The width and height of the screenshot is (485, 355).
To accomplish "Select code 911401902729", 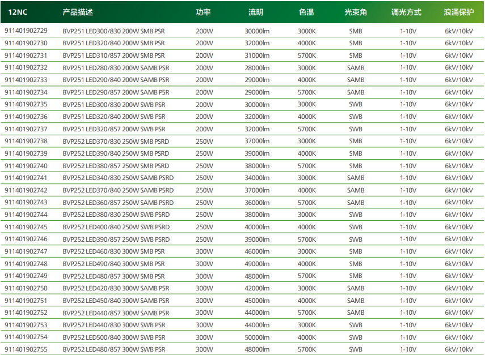I will point(26,31).
